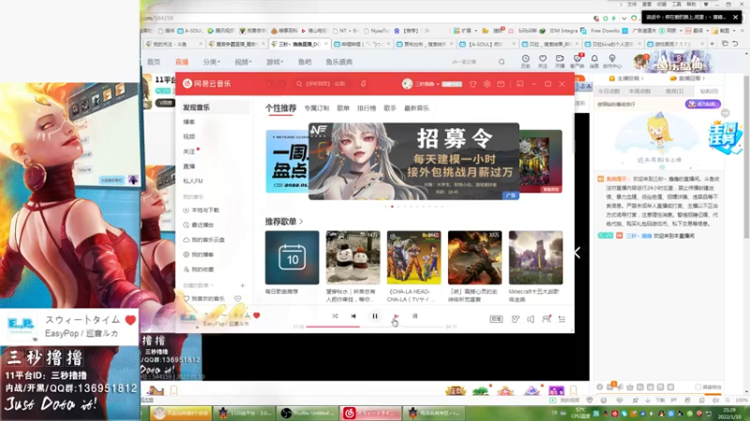
Task: Open the 消息 bell icon
Action: point(594,61)
